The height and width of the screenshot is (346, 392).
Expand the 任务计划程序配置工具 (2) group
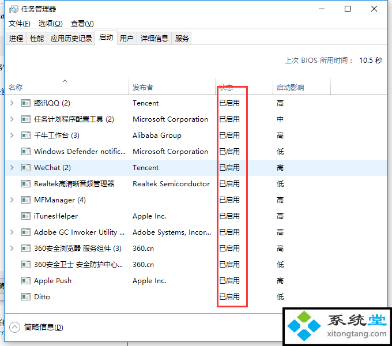click(x=12, y=119)
